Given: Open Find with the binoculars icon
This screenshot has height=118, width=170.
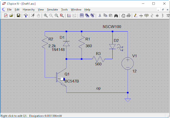Looking at the screenshot, I should click(x=116, y=16).
